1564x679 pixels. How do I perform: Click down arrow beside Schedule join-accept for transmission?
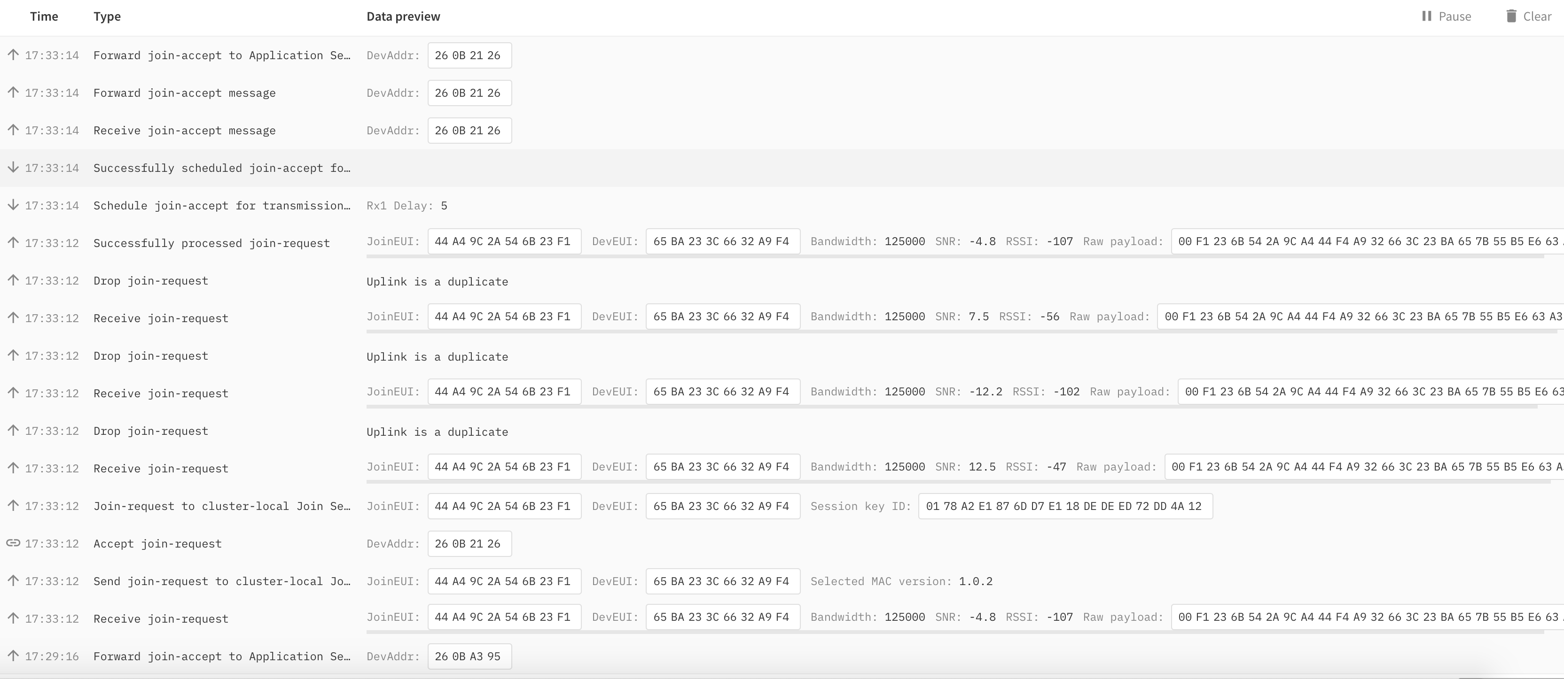click(x=13, y=205)
